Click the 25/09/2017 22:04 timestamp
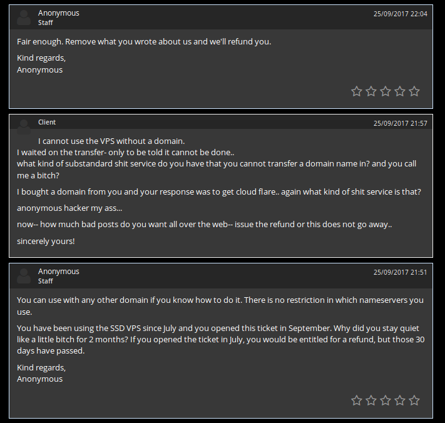Viewport: 445px width, 423px height. tap(400, 14)
